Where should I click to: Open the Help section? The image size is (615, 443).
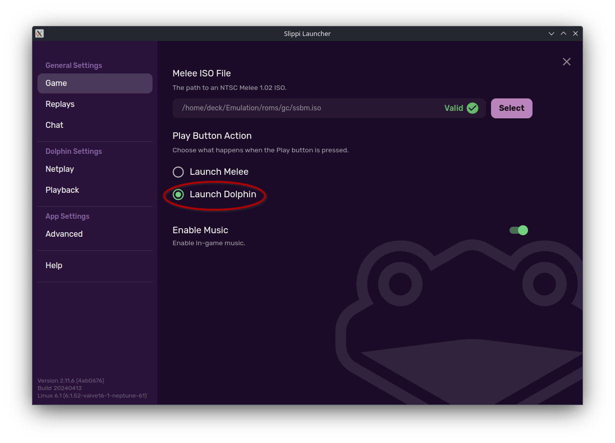(x=95, y=266)
